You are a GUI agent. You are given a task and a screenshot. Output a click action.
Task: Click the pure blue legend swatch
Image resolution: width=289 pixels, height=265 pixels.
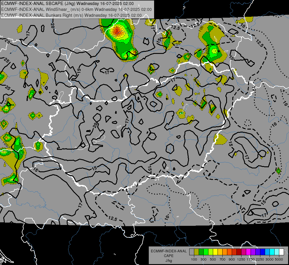pyautogui.click(x=263, y=252)
